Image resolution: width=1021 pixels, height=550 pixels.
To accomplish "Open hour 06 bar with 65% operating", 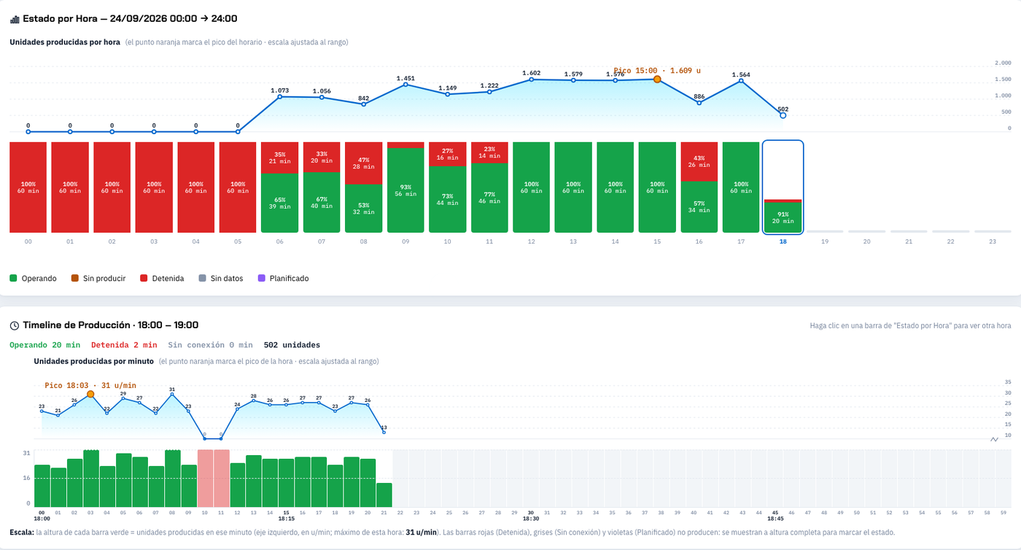I will coord(280,187).
